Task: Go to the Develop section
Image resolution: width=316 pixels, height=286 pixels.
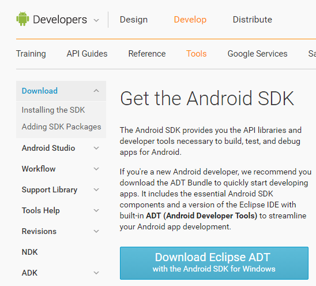Action: click(190, 20)
